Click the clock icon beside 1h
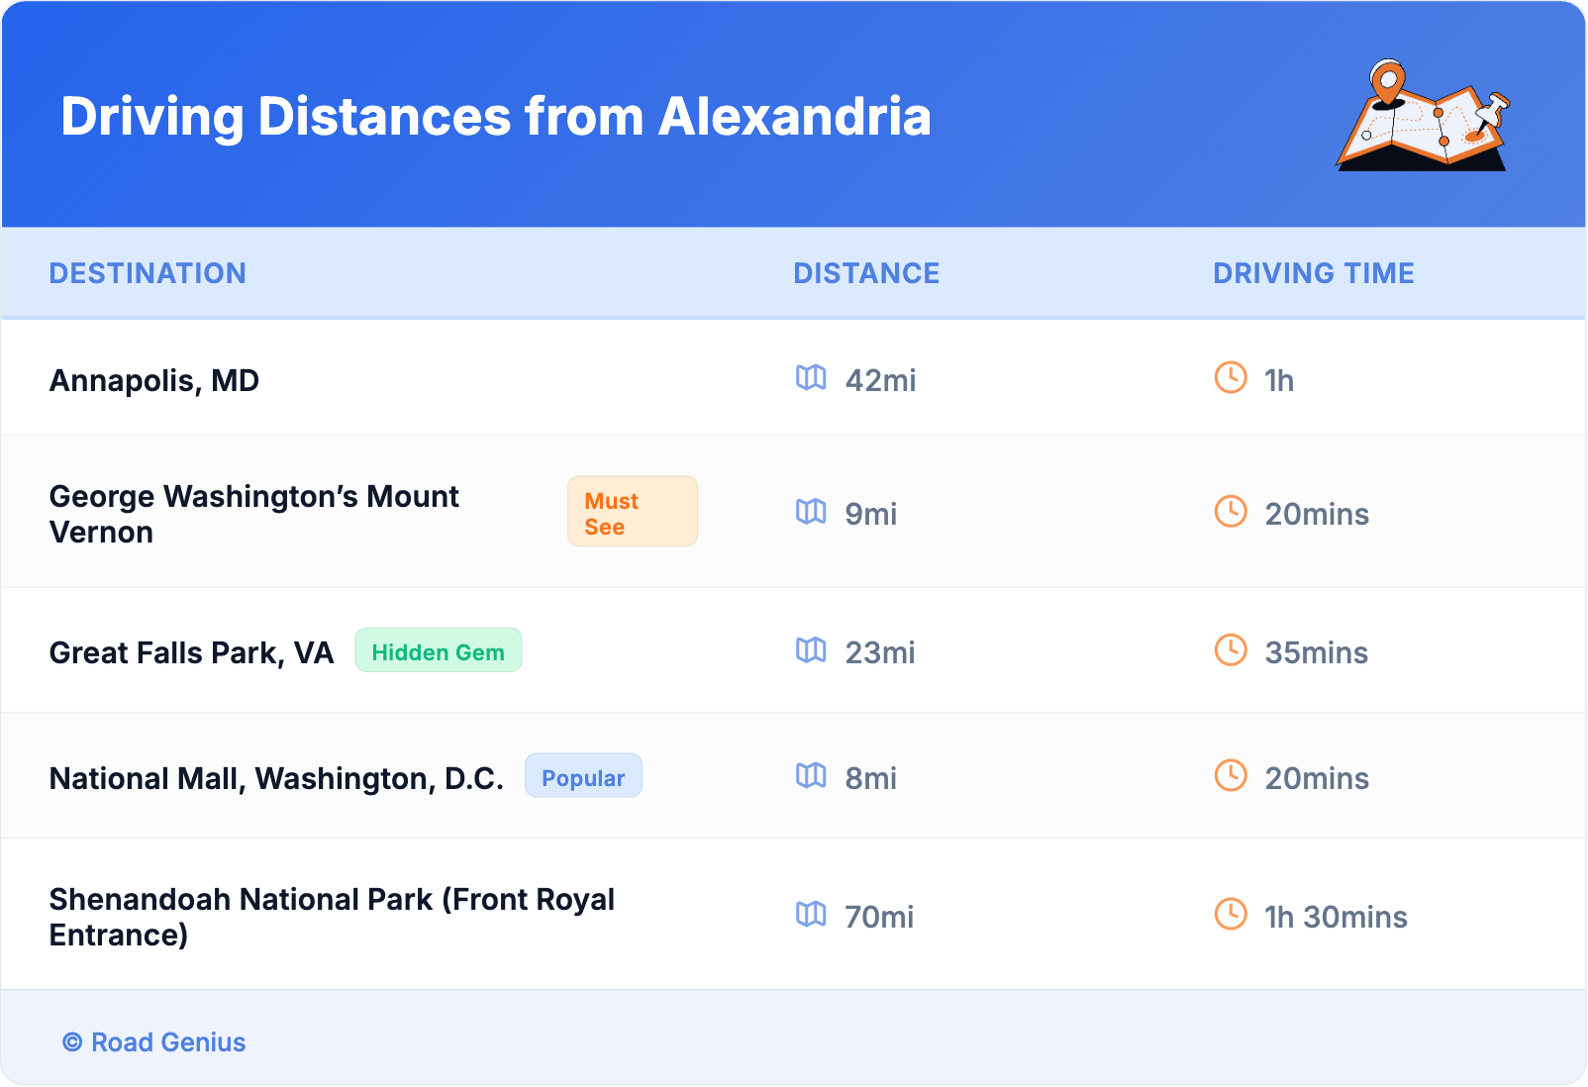This screenshot has height=1087, width=1588. [1231, 378]
